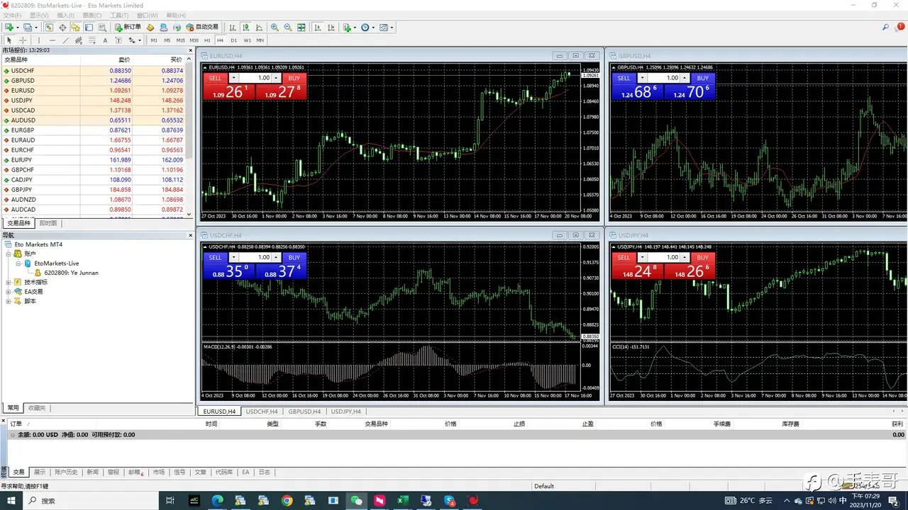The image size is (908, 510).
Task: Open the Windows Start menu
Action: [11, 501]
